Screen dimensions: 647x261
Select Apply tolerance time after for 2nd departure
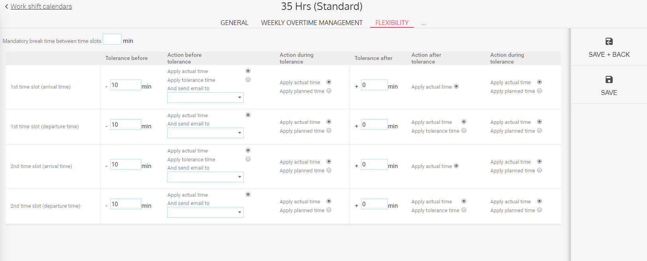[x=464, y=210]
